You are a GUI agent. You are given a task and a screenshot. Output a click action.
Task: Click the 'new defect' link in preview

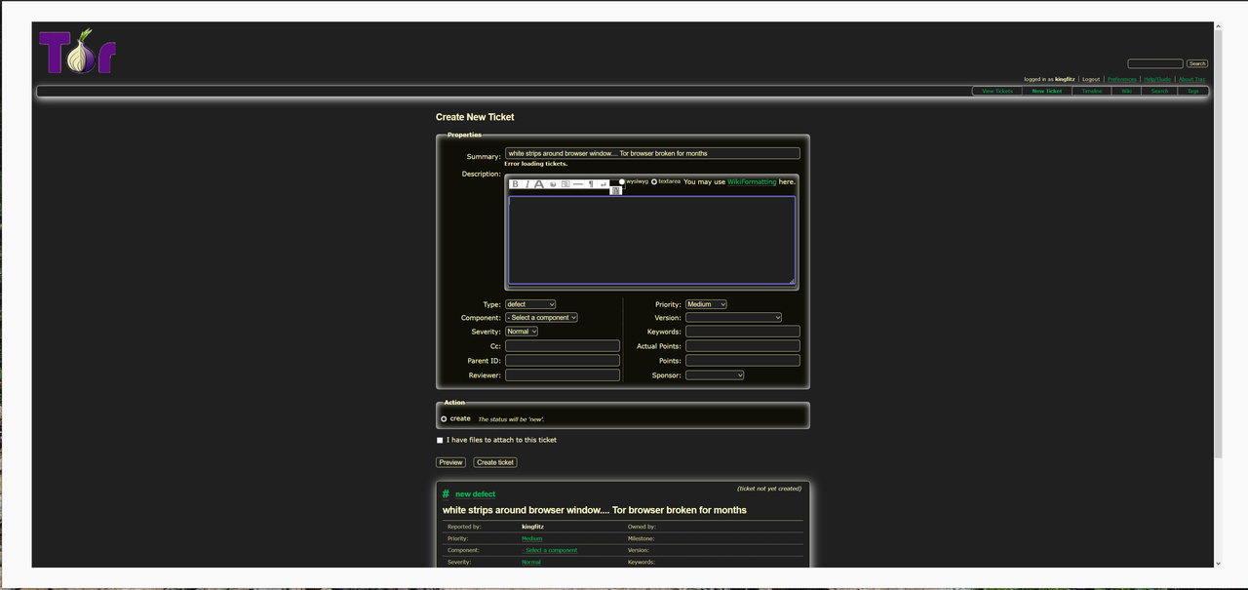476,494
